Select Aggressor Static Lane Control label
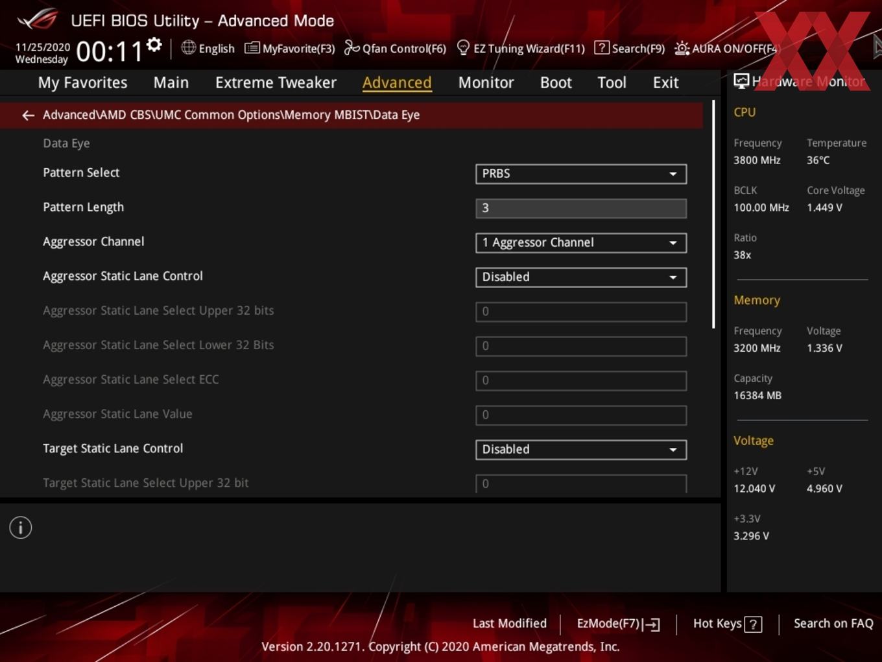 [123, 276]
